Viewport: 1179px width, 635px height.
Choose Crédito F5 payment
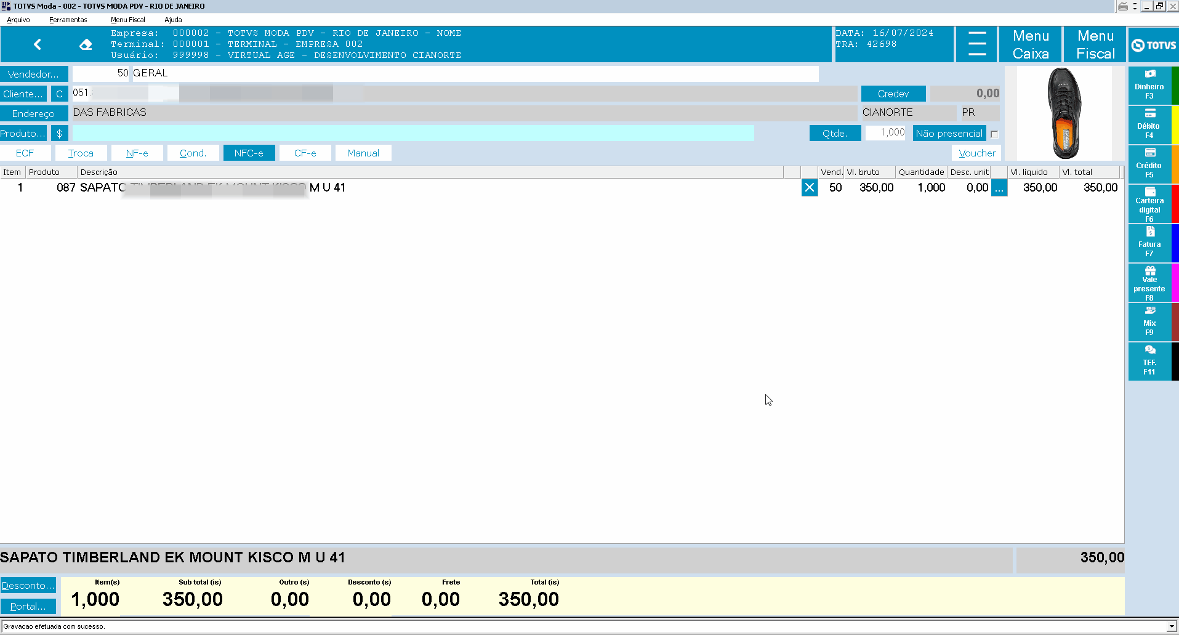(x=1149, y=164)
